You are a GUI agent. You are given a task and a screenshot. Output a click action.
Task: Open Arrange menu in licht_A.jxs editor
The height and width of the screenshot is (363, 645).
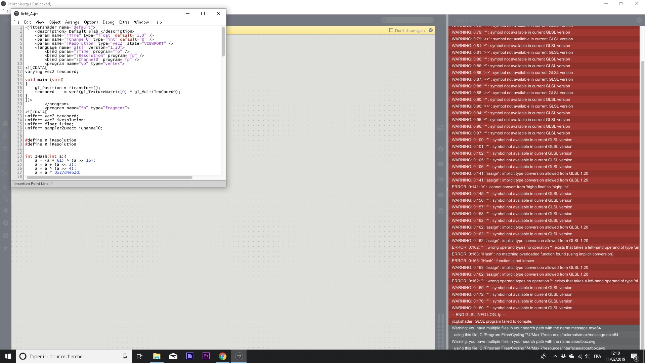pyautogui.click(x=72, y=22)
